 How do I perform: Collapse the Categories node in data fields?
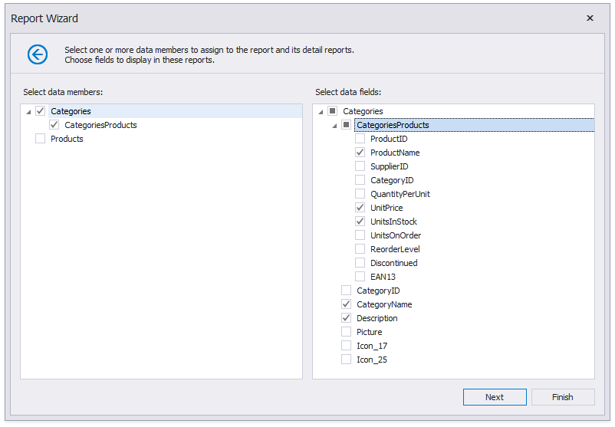(321, 112)
